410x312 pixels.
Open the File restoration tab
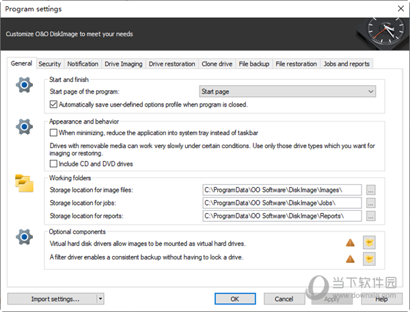(x=296, y=63)
